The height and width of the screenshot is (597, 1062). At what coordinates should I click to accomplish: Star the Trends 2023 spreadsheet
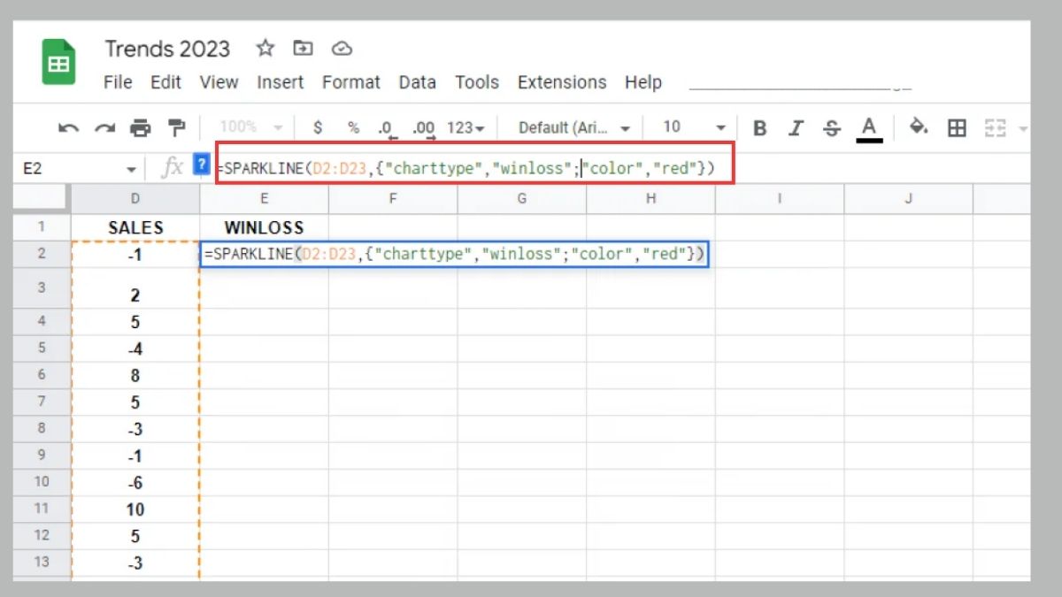point(264,50)
